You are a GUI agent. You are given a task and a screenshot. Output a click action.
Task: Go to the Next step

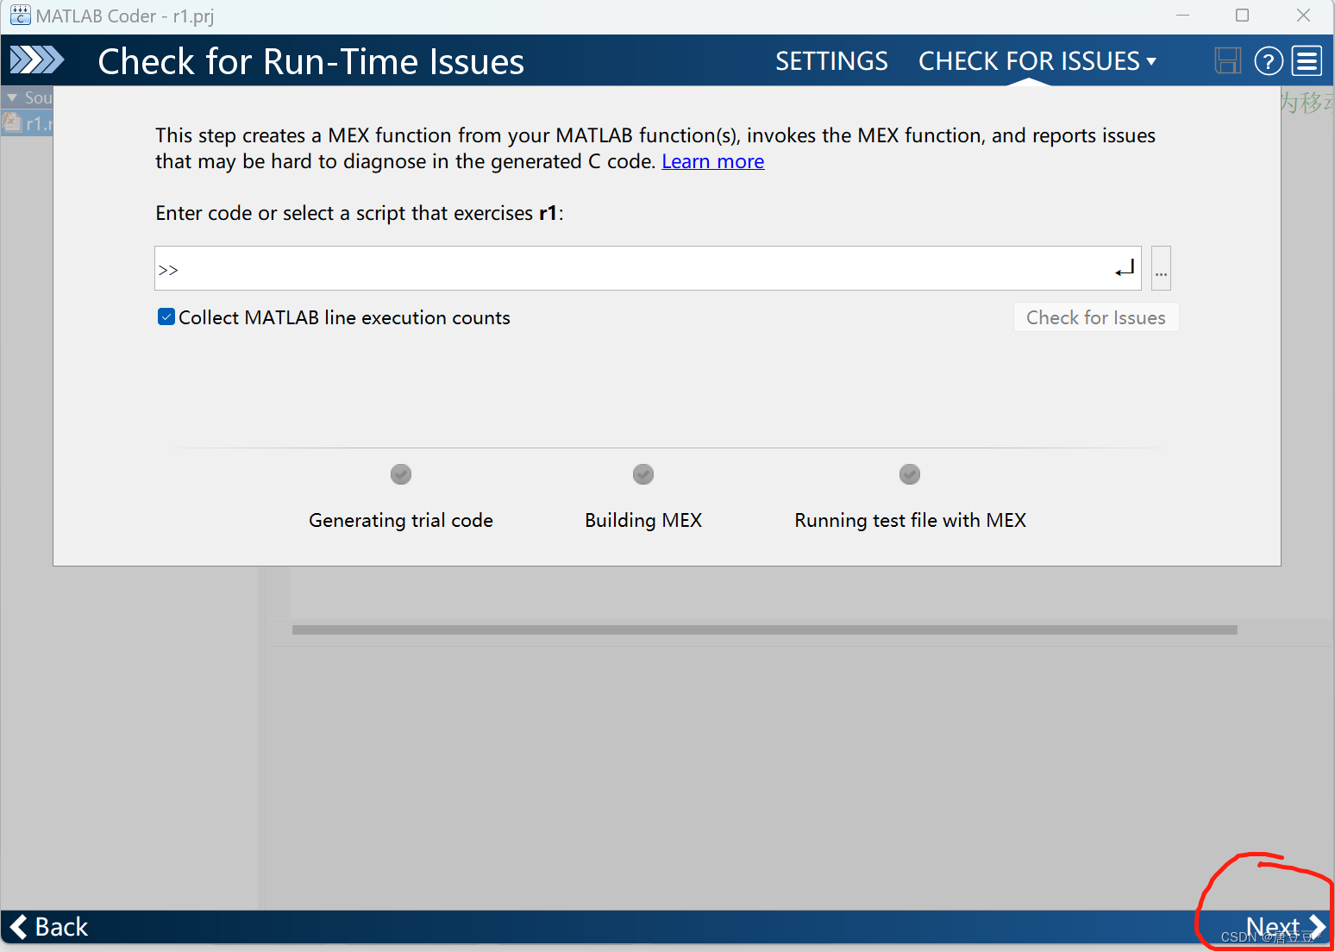1285,927
